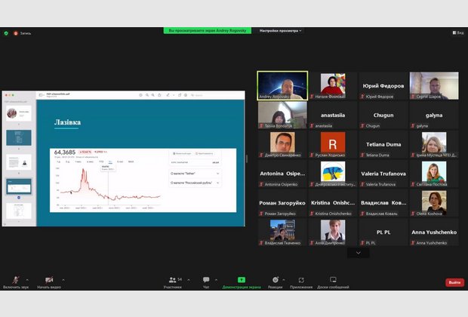Image resolution: width=468 pixels, height=317 pixels.
Task: Open Доски сообщений whiteboards
Action: pos(333,282)
